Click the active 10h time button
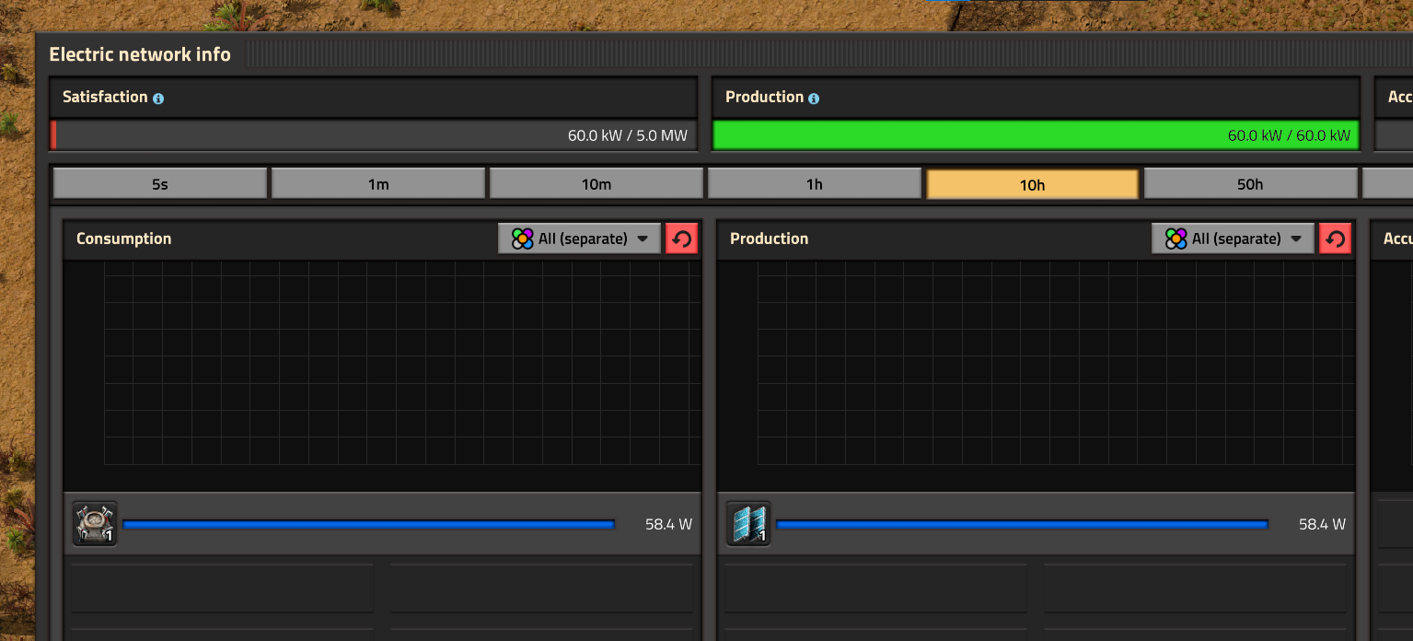Image resolution: width=1413 pixels, height=641 pixels. click(x=1033, y=184)
